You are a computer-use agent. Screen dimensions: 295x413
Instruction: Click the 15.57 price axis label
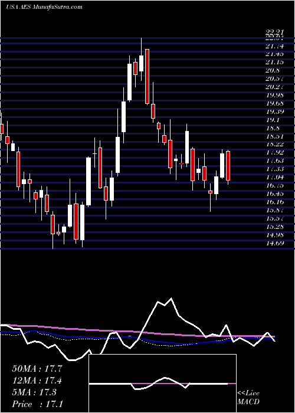point(274,218)
